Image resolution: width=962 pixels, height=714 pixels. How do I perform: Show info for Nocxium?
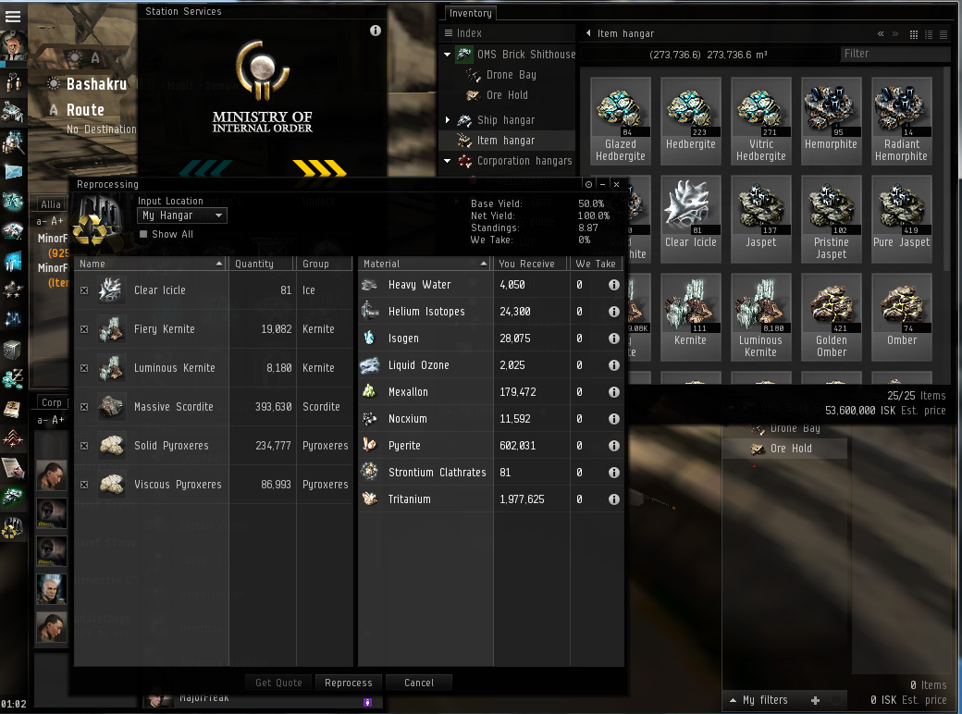(x=613, y=419)
